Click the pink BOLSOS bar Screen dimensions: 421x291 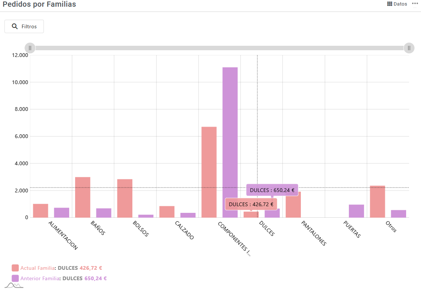pos(125,198)
